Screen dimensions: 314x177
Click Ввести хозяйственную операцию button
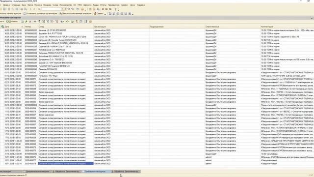pos(75,14)
